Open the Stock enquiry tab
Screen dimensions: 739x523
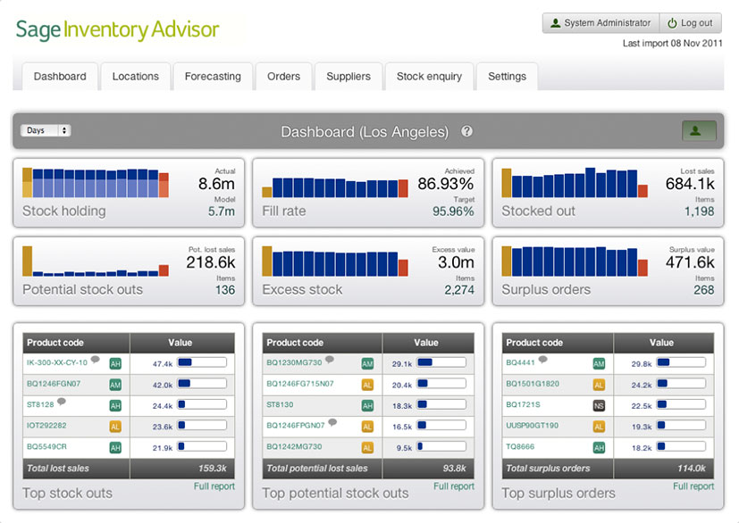tap(429, 77)
